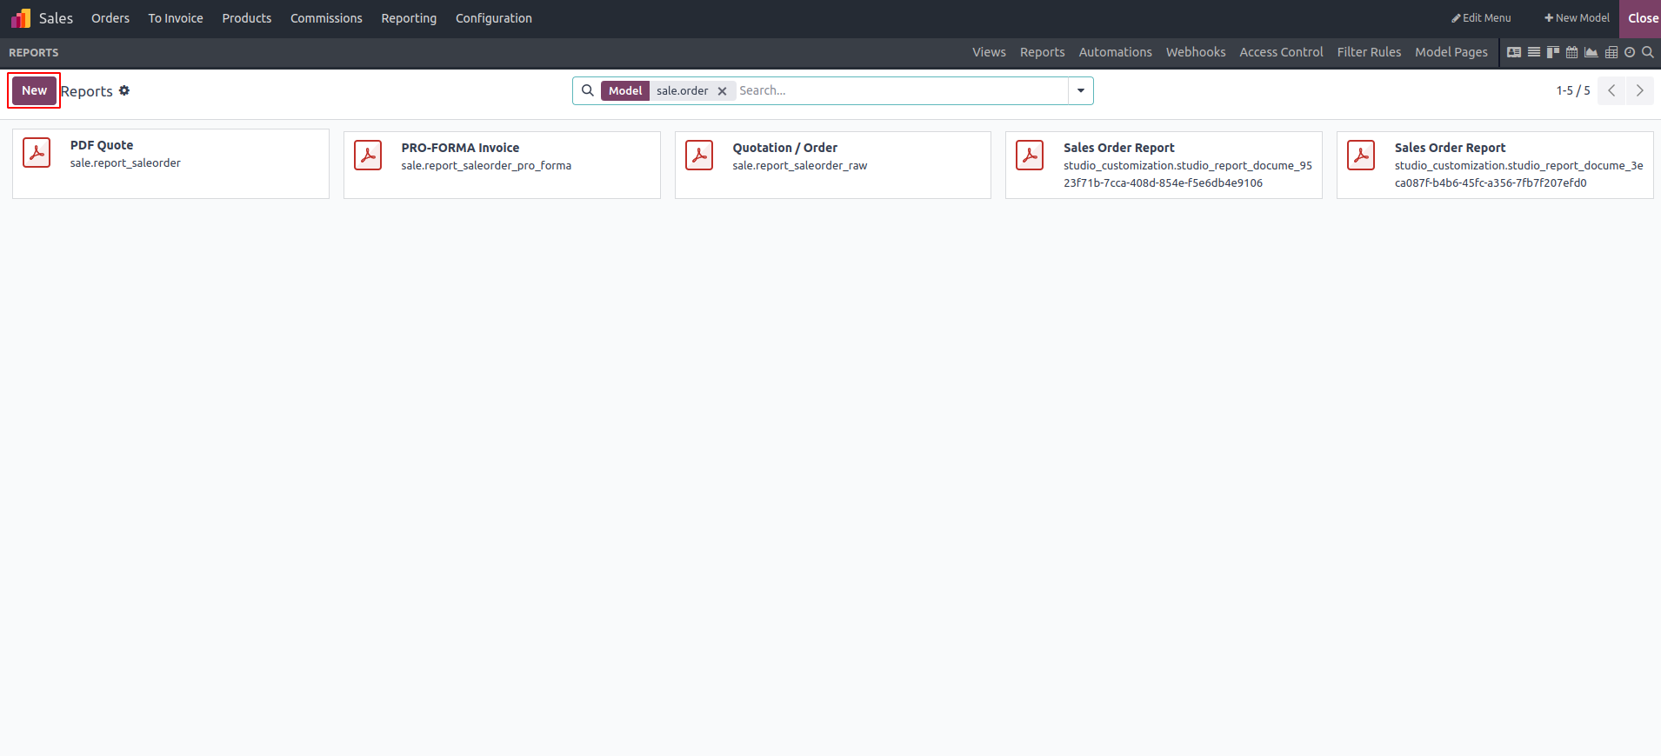Select the Activity view clock icon
Viewport: 1661px width, 756px height.
(x=1630, y=52)
